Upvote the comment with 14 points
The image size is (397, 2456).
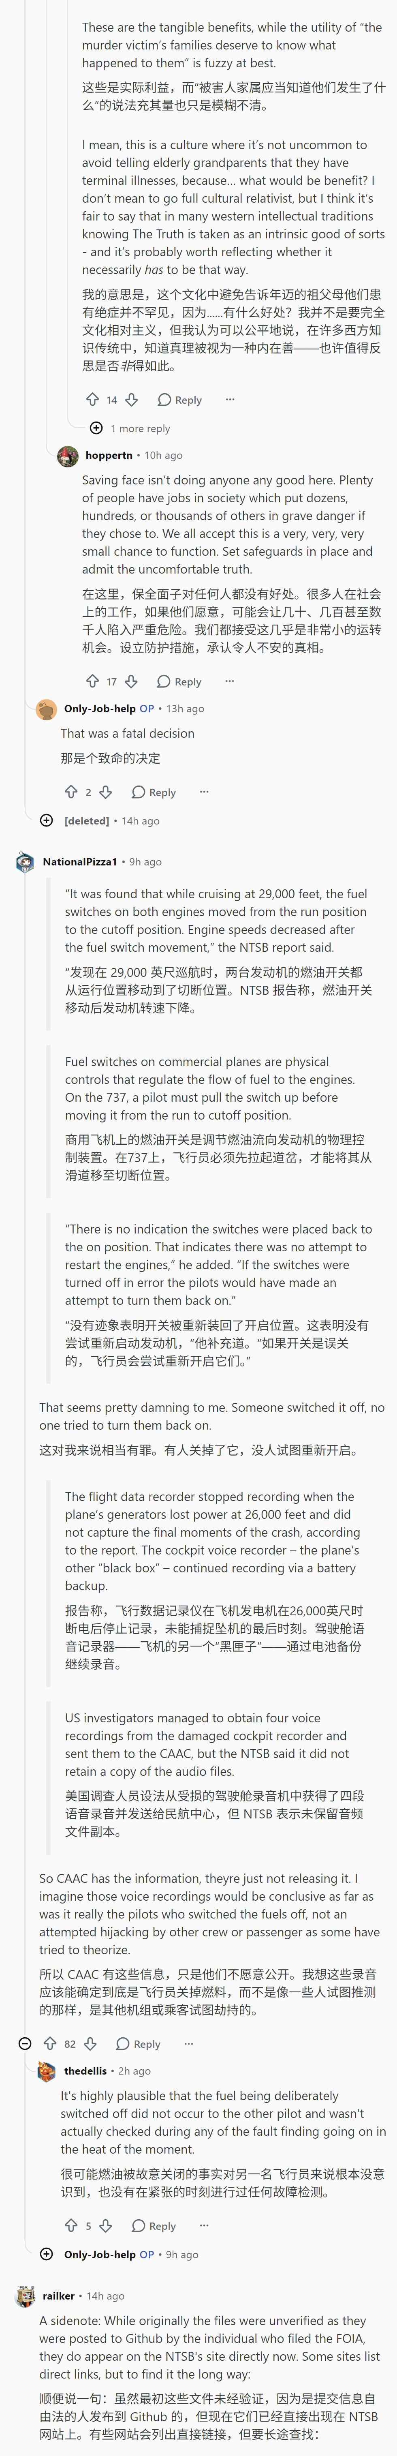pos(92,400)
